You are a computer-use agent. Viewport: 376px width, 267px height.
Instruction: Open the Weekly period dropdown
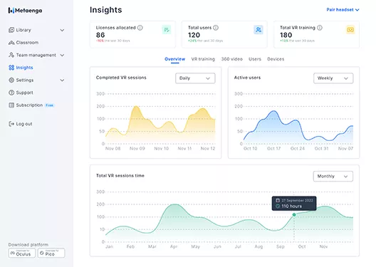tap(333, 78)
